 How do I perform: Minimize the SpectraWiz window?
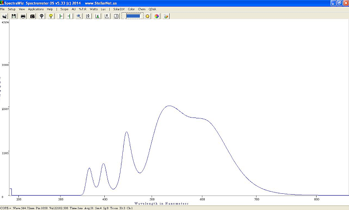click(333, 3)
